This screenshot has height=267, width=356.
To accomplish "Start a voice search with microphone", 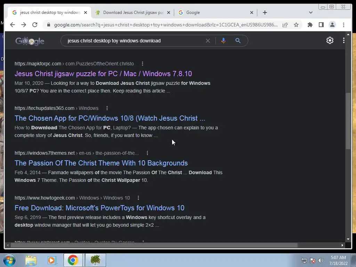I will coord(224,41).
